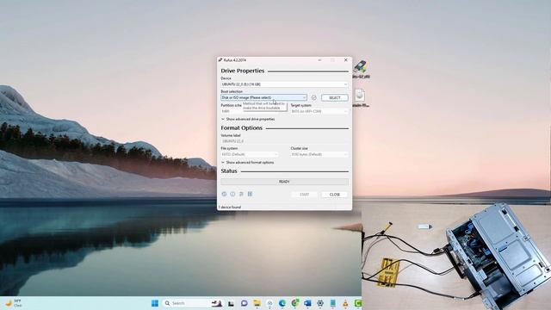Open the File system dropdown
The width and height of the screenshot is (551, 310).
250,154
